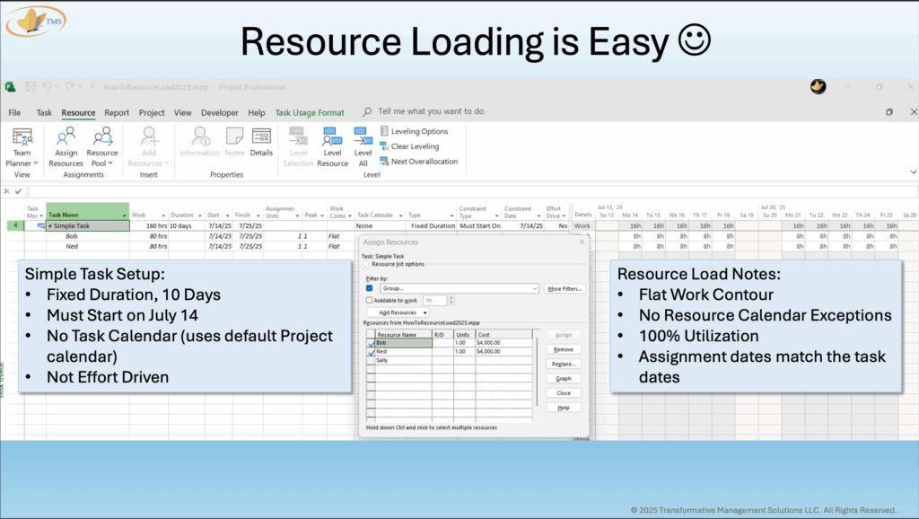Close the Assign Resources dialog with X
919x519 pixels.
point(582,242)
